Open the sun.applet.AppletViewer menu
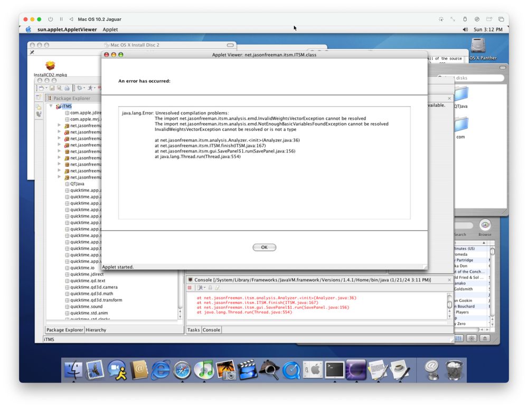528x408 pixels. [67, 29]
